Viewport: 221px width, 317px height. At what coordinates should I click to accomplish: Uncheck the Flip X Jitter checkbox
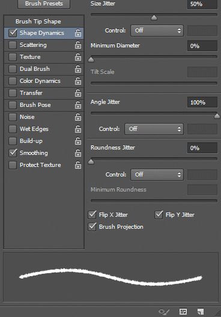click(x=92, y=215)
